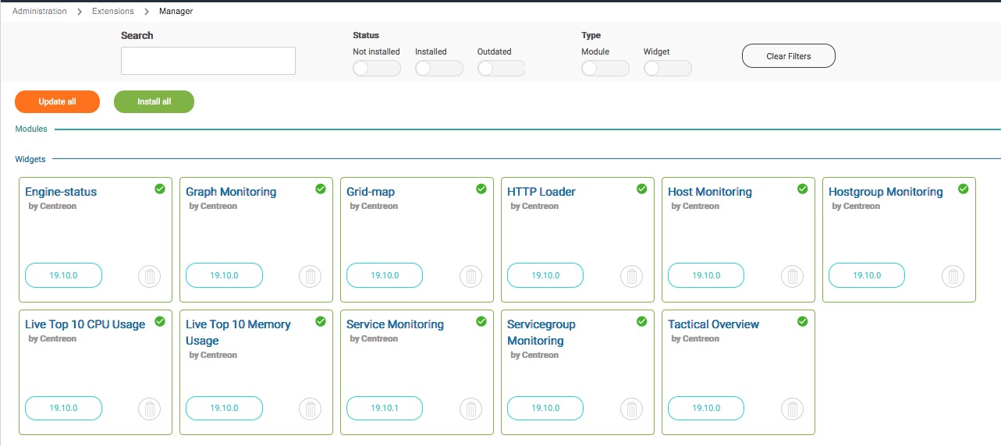Click trash icon on Grid-map card
1001x446 pixels.
point(472,276)
